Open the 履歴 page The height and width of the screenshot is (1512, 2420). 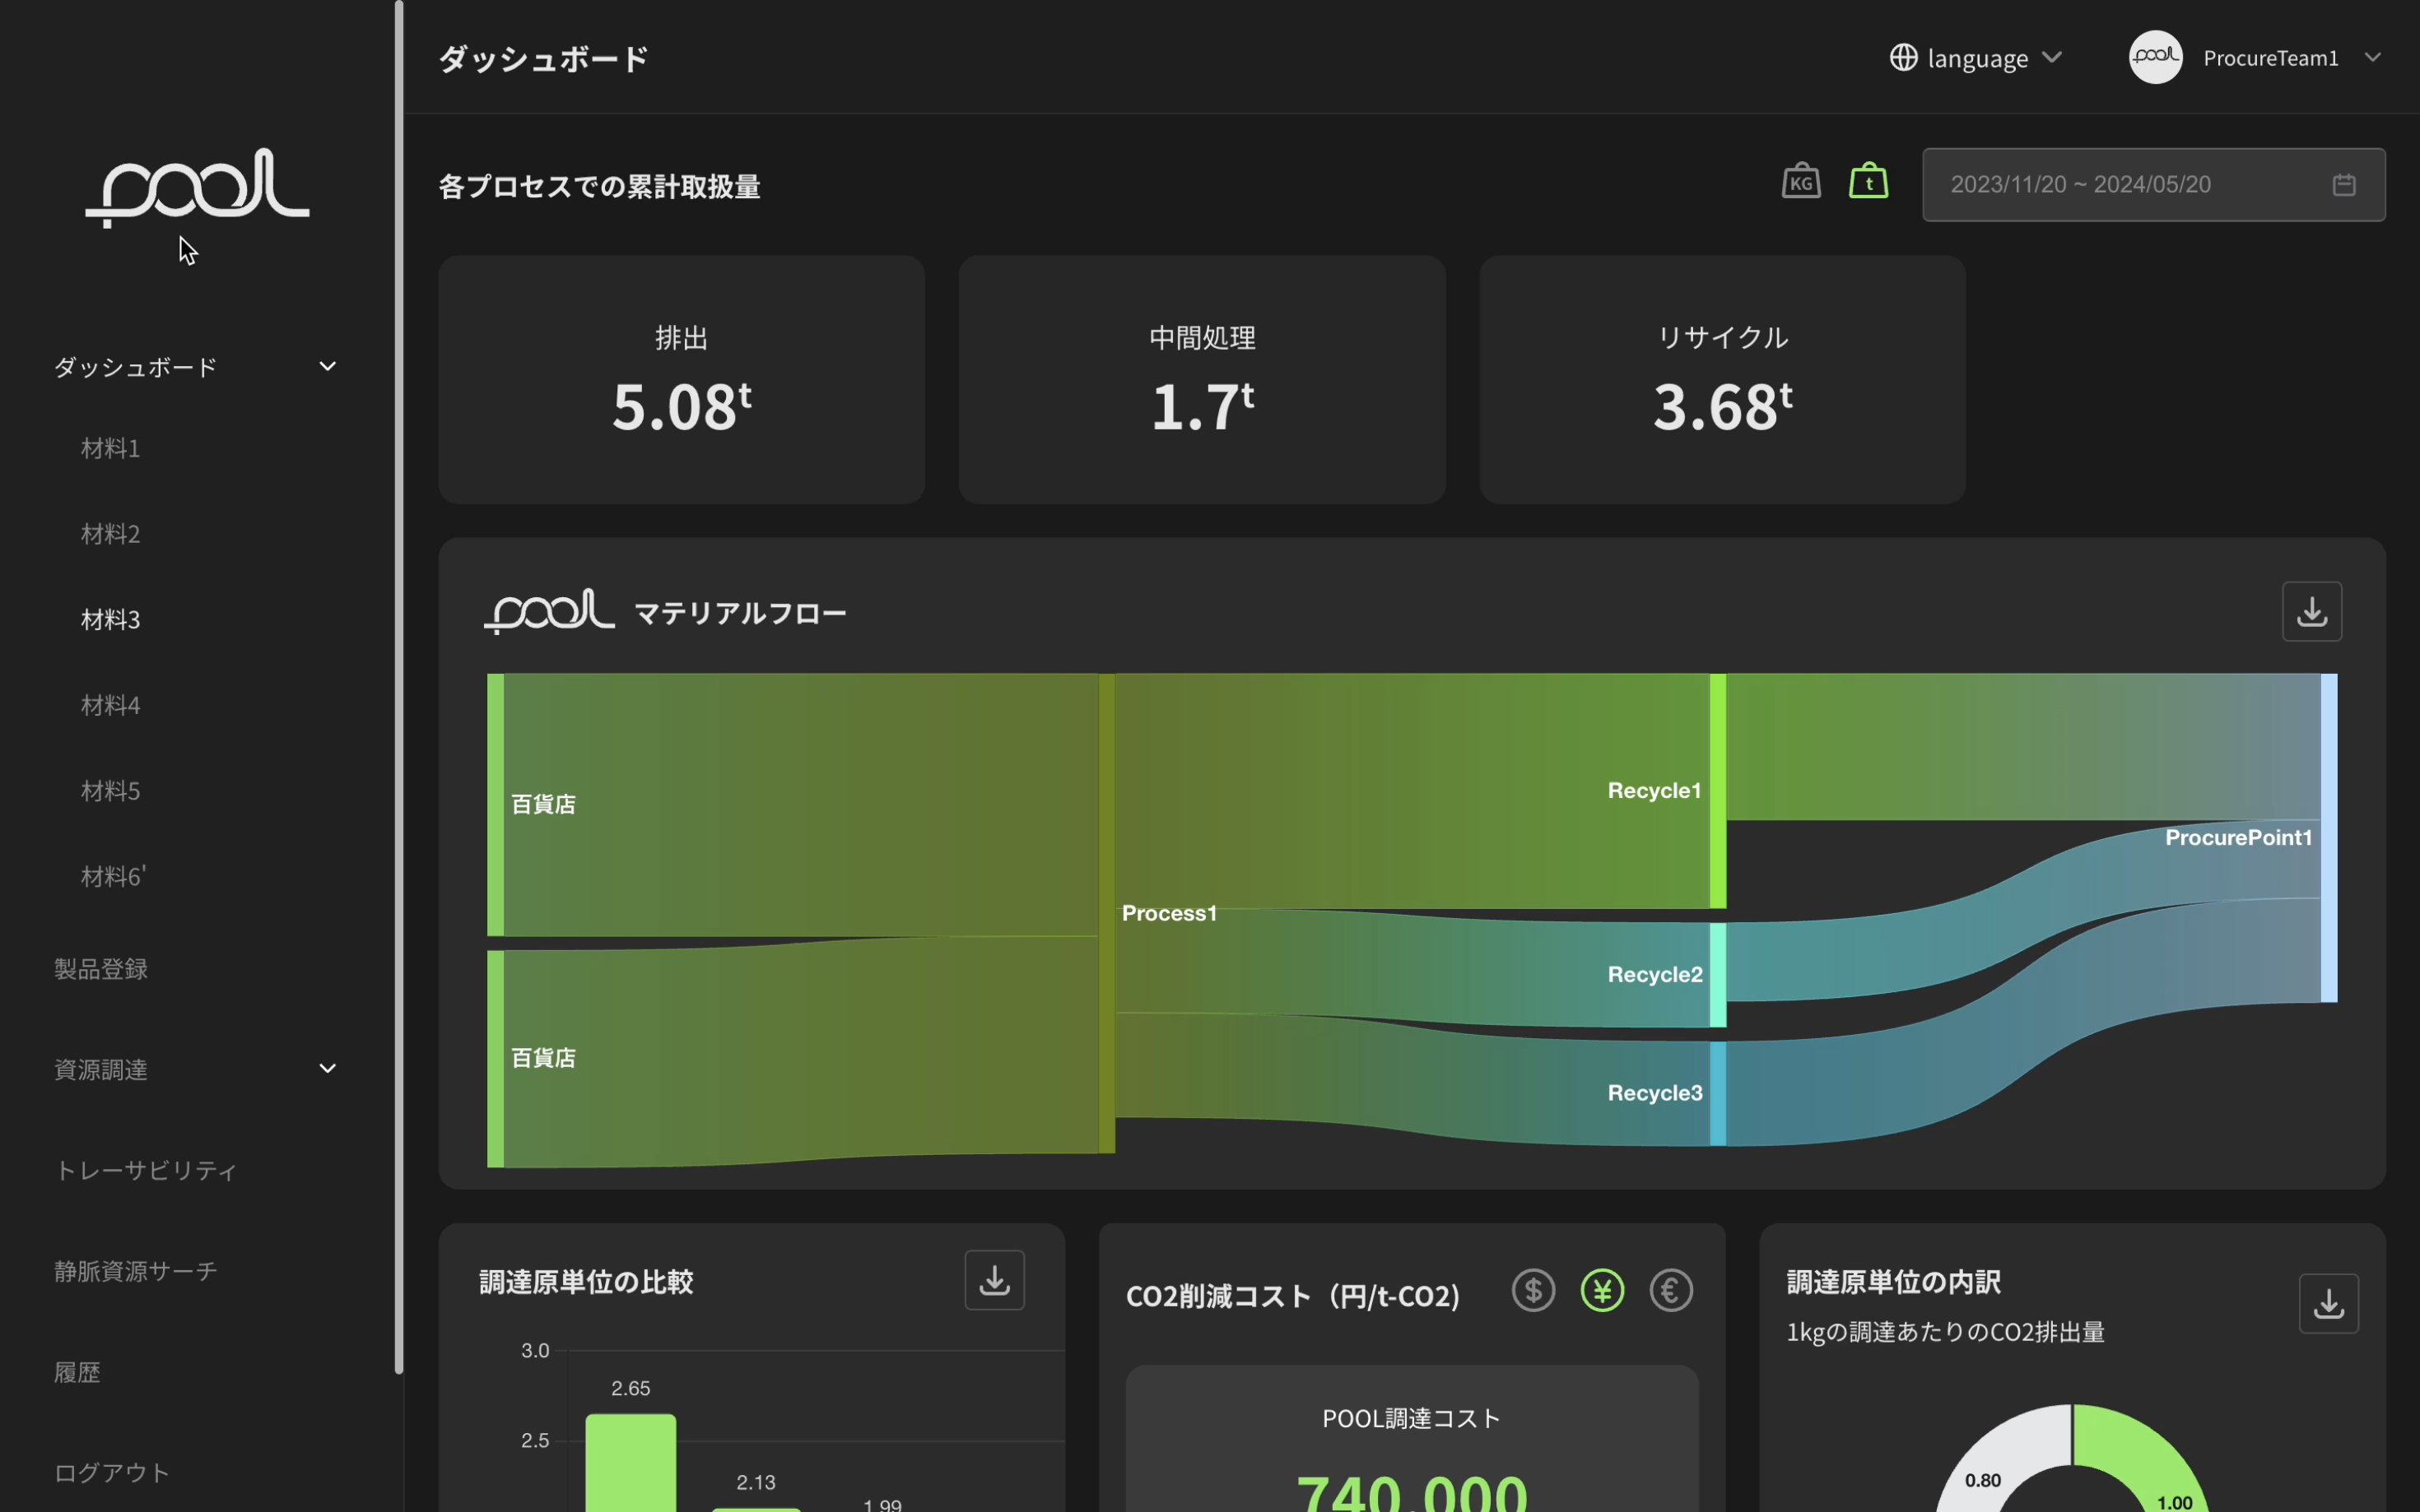point(77,1372)
